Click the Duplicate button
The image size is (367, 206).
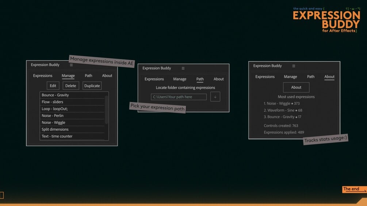(92, 86)
